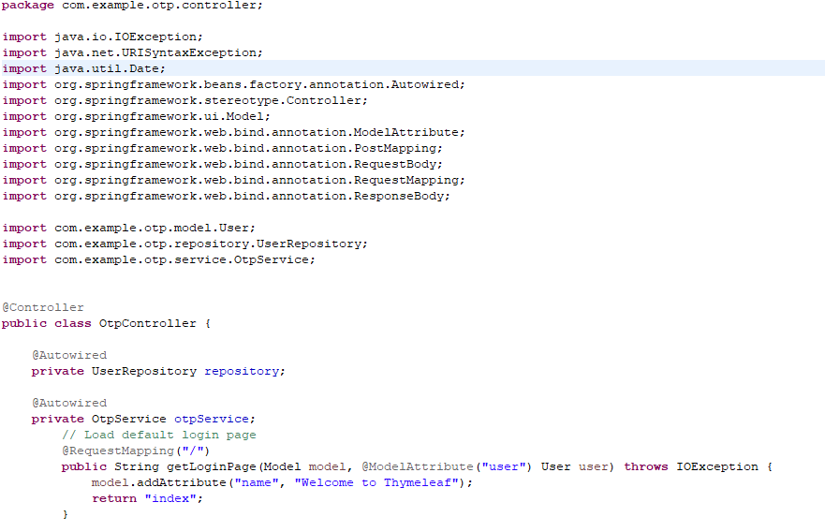Click the PostMapping import line
Viewport: 825px width, 532px height.
click(222, 148)
